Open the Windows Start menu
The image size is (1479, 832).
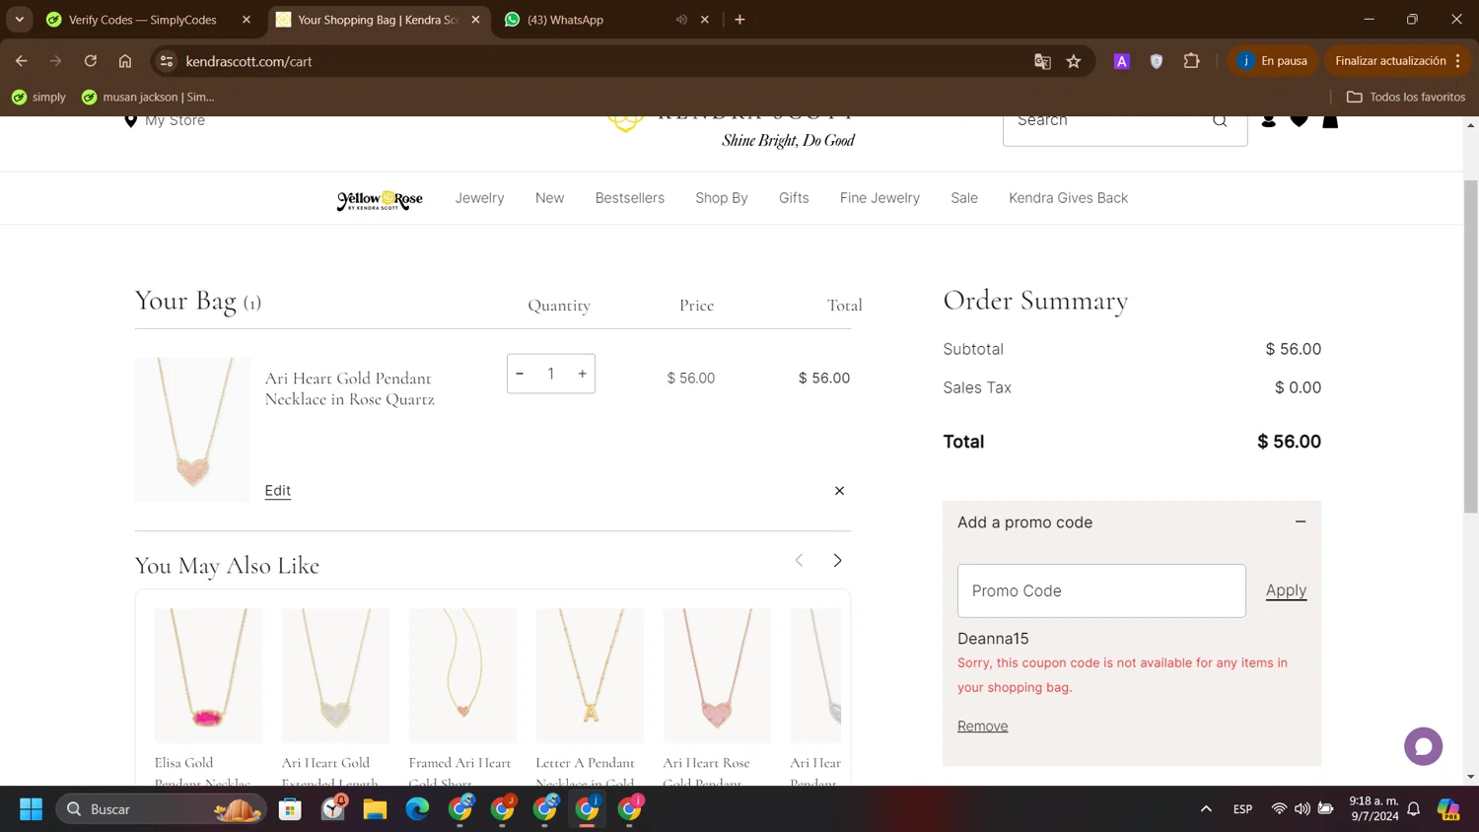[x=31, y=809]
